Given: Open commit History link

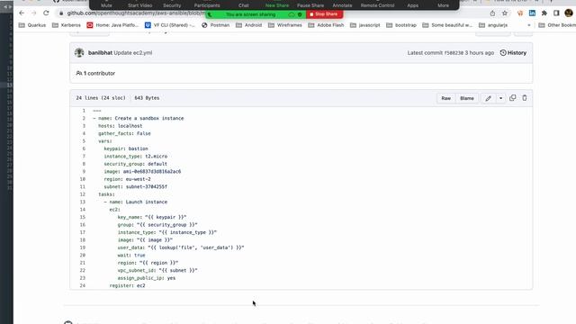Looking at the screenshot, I should (x=513, y=53).
